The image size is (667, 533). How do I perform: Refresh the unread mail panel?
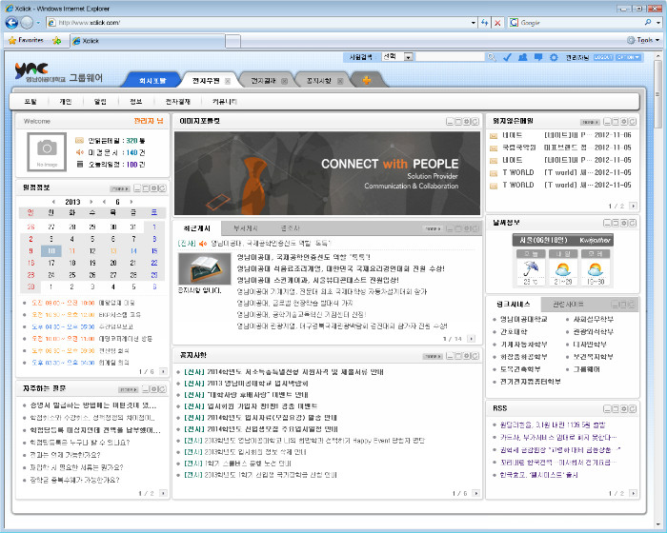click(633, 122)
